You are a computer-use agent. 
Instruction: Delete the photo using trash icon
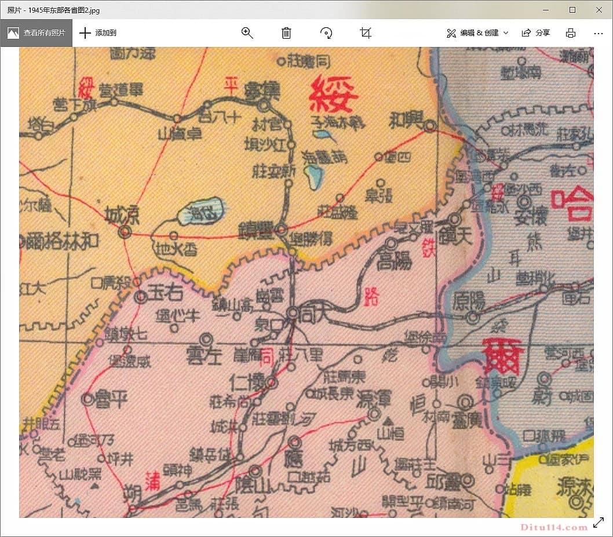[x=286, y=33]
